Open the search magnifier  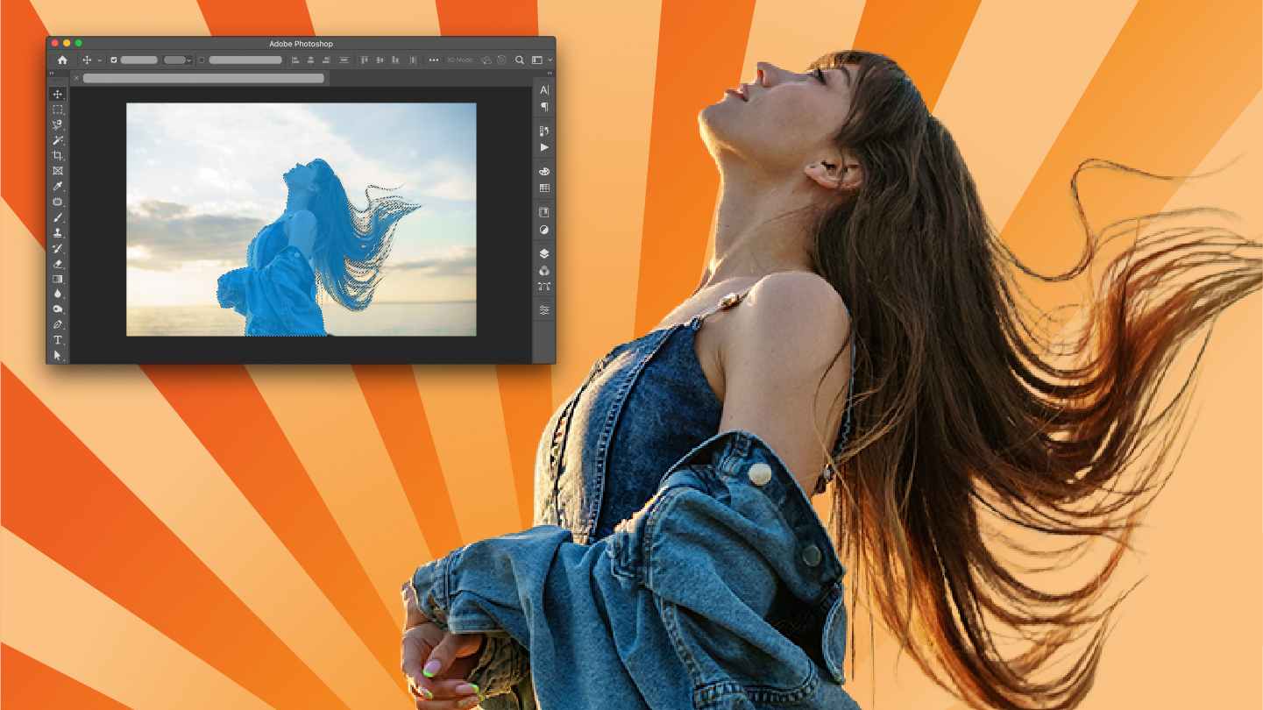pyautogui.click(x=519, y=60)
